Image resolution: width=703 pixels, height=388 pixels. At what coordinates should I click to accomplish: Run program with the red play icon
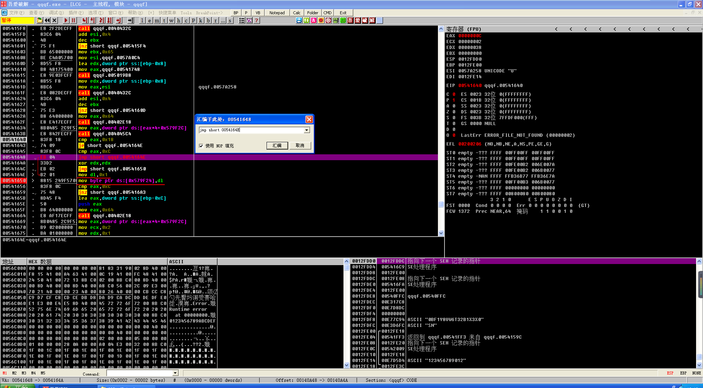[66, 20]
